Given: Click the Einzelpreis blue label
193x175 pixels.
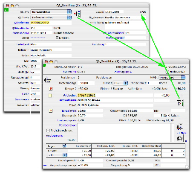Looking at the screenshot, I should [x=69, y=111].
